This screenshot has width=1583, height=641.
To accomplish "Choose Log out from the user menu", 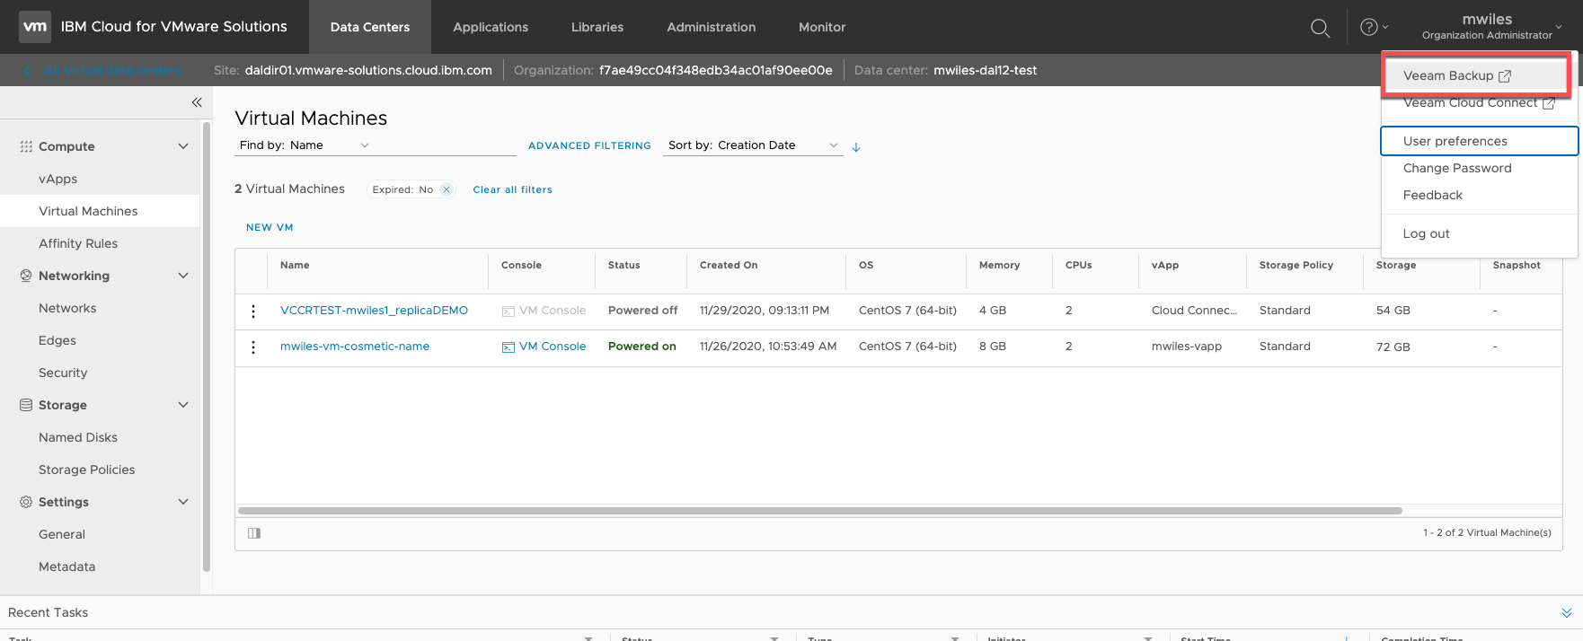I will [1426, 233].
